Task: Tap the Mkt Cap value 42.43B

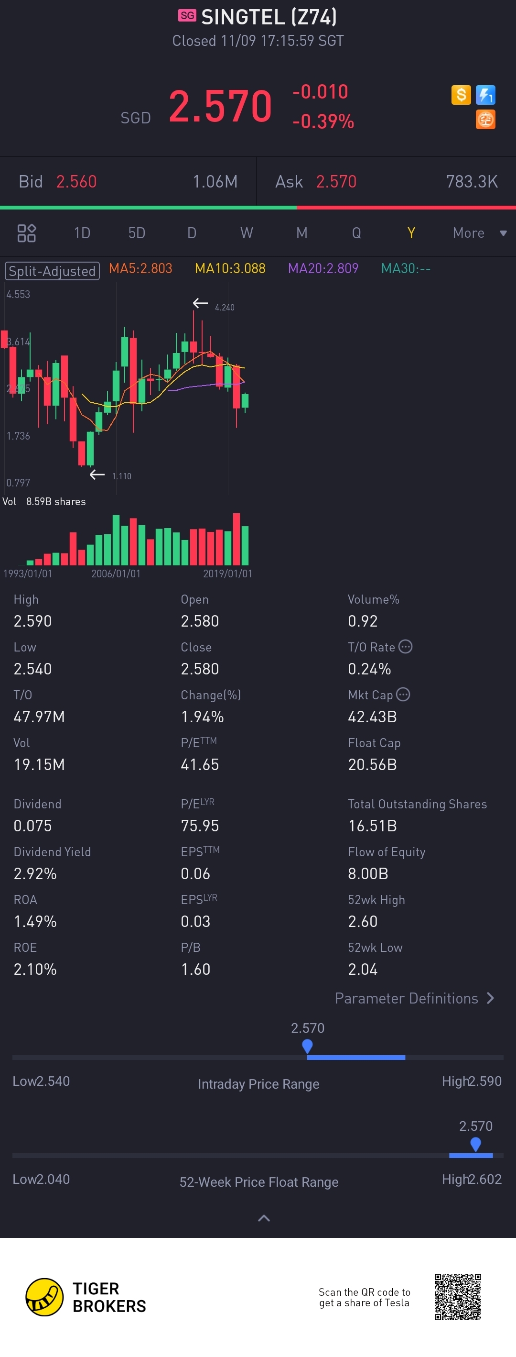Action: point(372,717)
